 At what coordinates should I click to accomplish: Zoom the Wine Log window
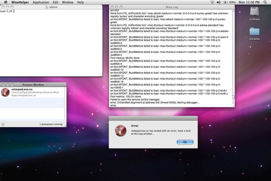(x=121, y=7)
